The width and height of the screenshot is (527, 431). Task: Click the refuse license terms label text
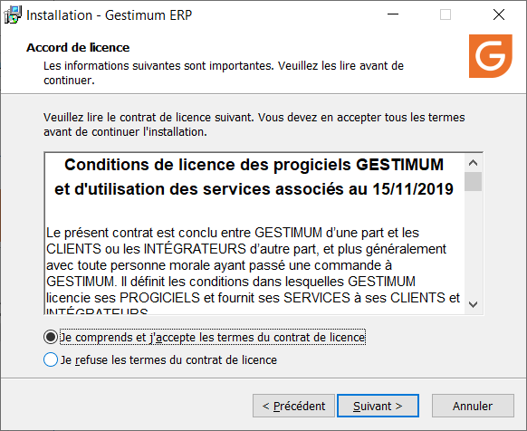168,360
